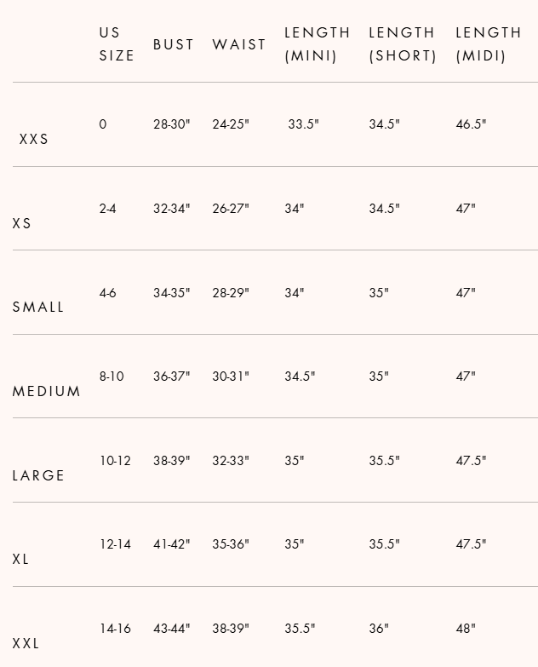Click the US SIZE column header
Image resolution: width=538 pixels, height=667 pixels.
117,44
